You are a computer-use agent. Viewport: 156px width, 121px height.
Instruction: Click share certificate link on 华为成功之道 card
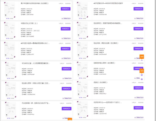(62, 64)
